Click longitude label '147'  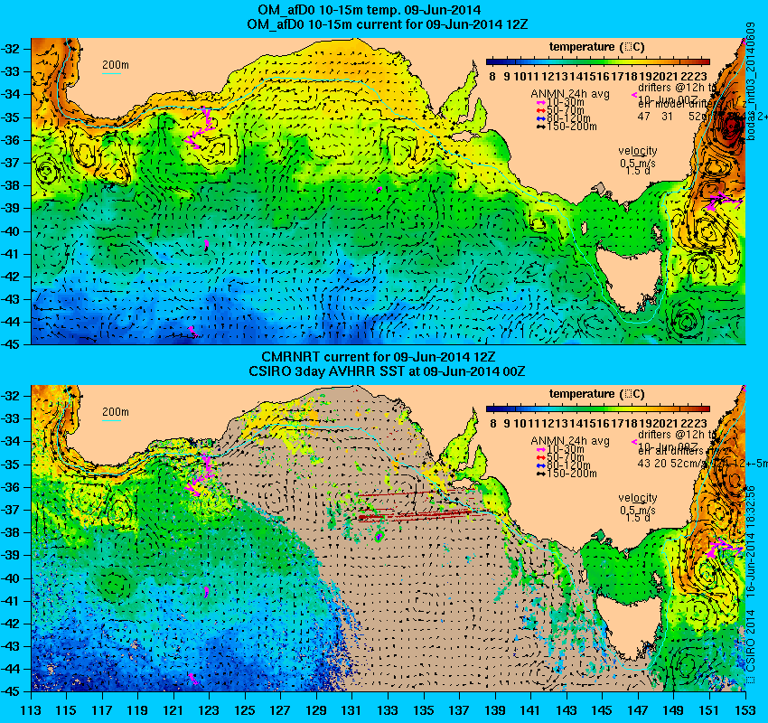point(638,709)
